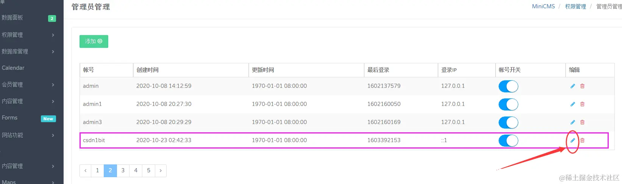Viewport: 622px width, 184px height.
Task: Click the csdn1bit account name
Action: [94, 140]
